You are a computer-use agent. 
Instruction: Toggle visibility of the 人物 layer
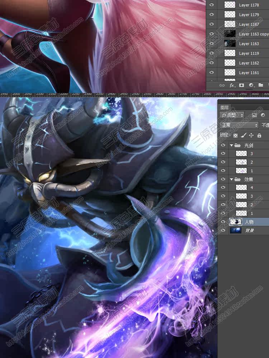click(x=223, y=222)
